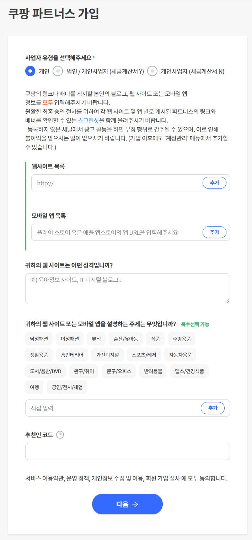
Task: Open the 회원 가입 절차 link
Action: (163, 478)
